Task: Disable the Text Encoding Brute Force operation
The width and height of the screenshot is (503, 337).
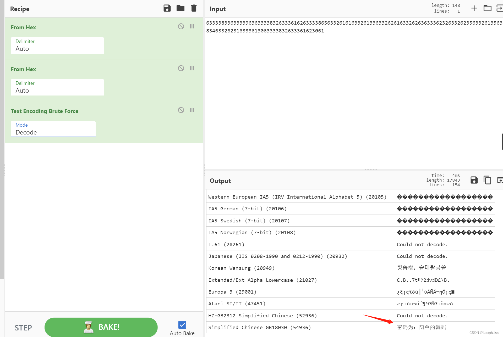Action: pos(181,110)
